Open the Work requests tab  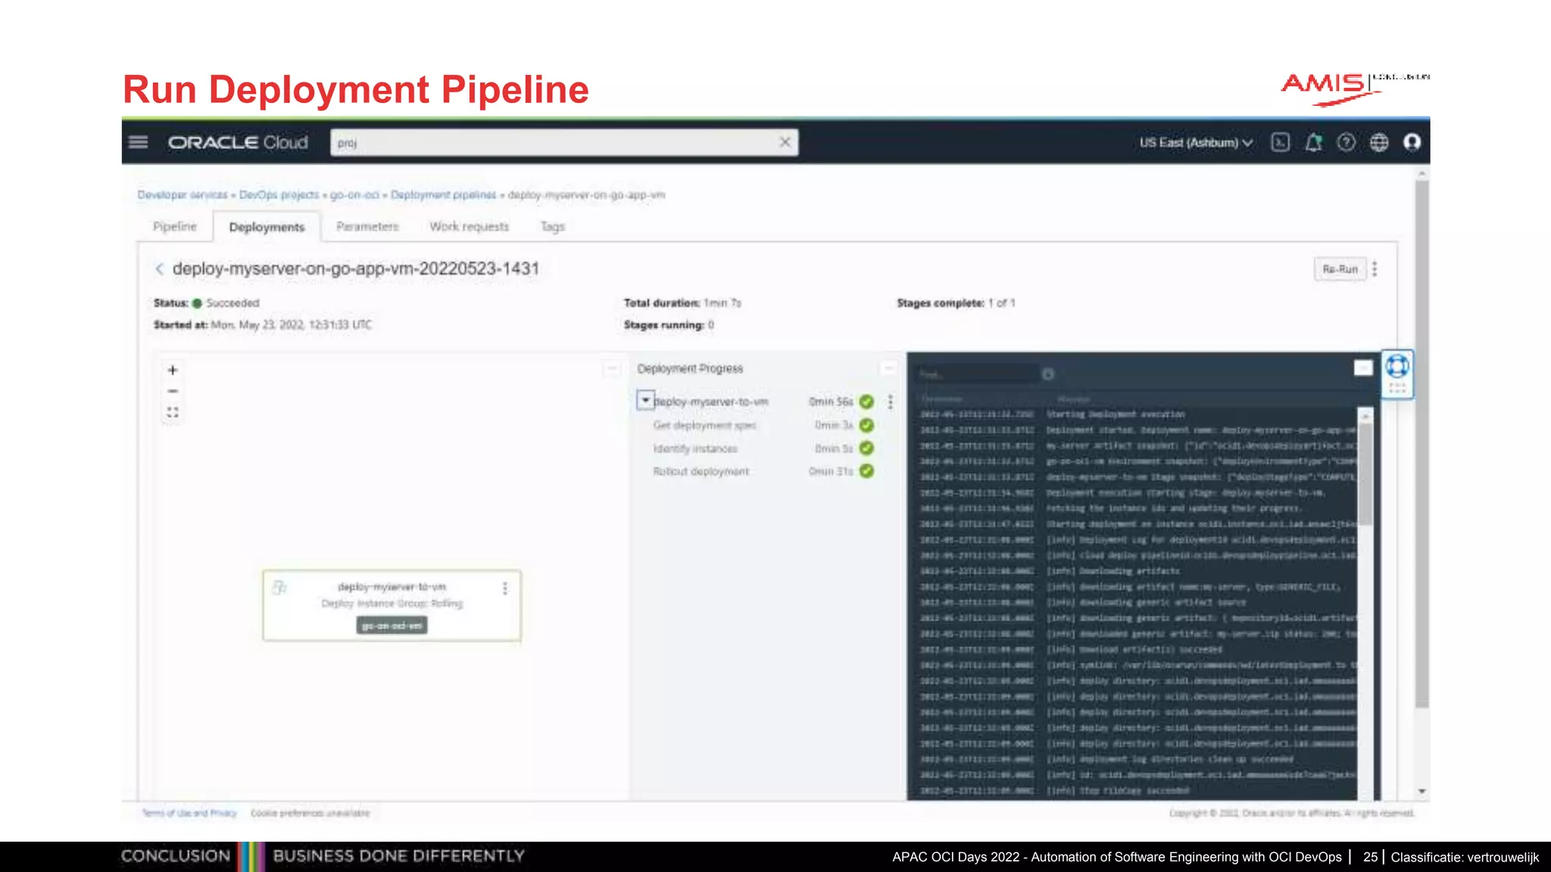[470, 226]
